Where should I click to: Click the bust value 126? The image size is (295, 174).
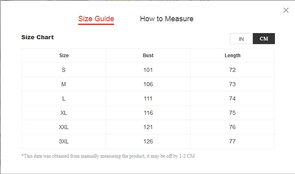pyautogui.click(x=148, y=141)
